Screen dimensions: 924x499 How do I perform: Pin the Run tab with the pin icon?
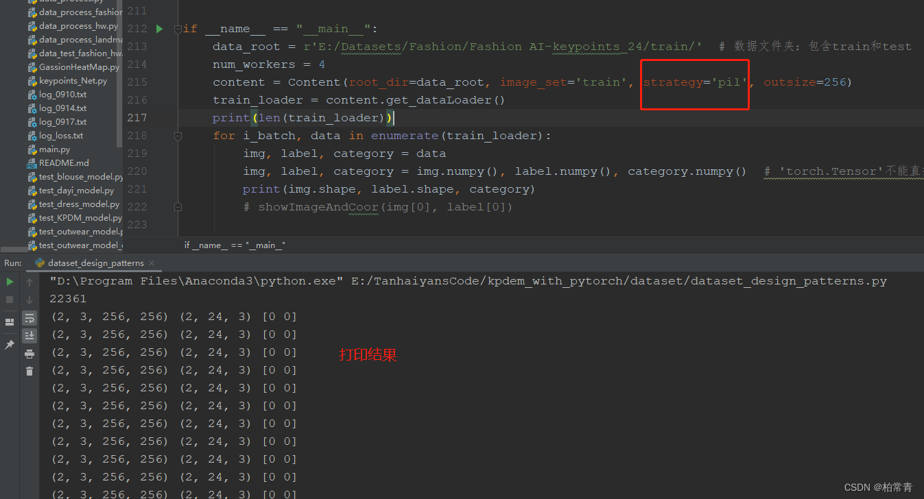10,345
